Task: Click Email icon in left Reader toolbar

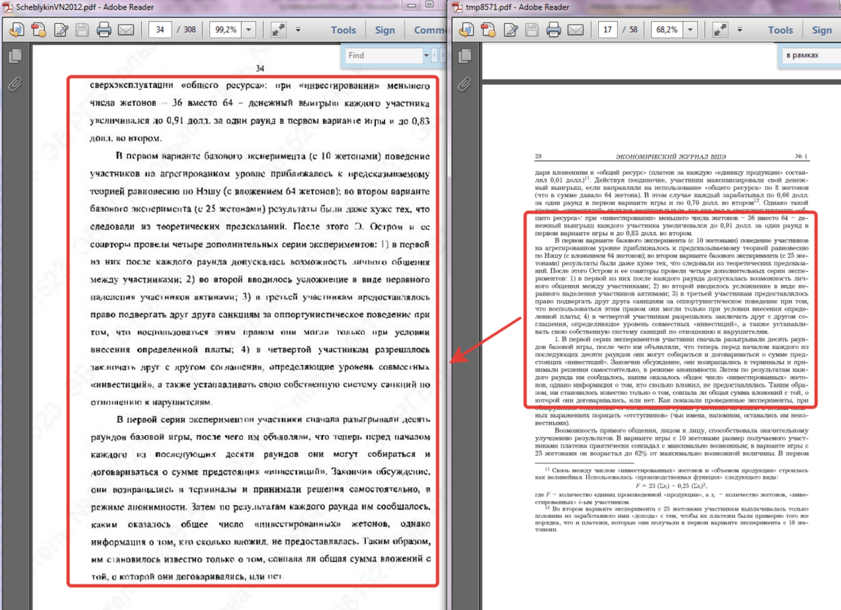Action: (126, 30)
